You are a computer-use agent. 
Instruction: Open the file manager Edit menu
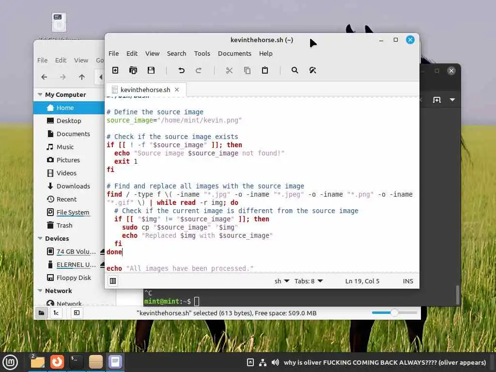click(61, 60)
